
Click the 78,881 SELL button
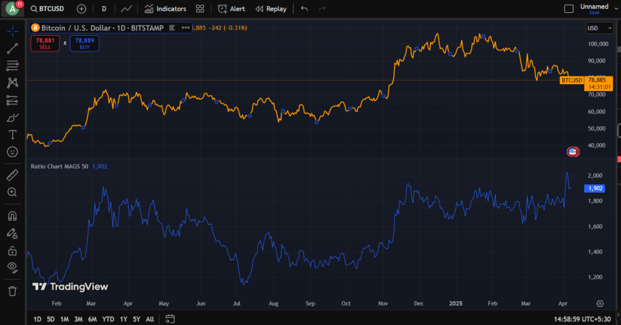tap(45, 44)
